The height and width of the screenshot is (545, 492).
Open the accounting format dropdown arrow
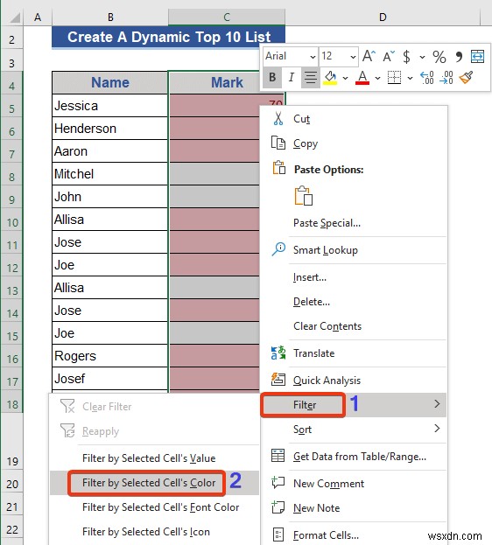tap(423, 57)
